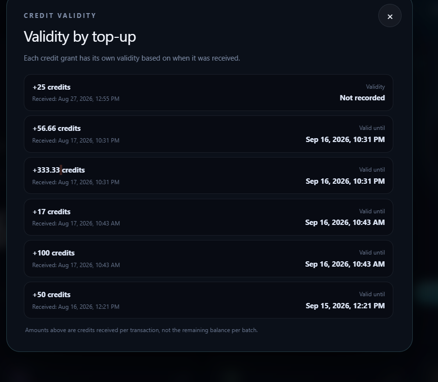Select the +25 credits grant row
438x382 pixels.
coord(208,93)
